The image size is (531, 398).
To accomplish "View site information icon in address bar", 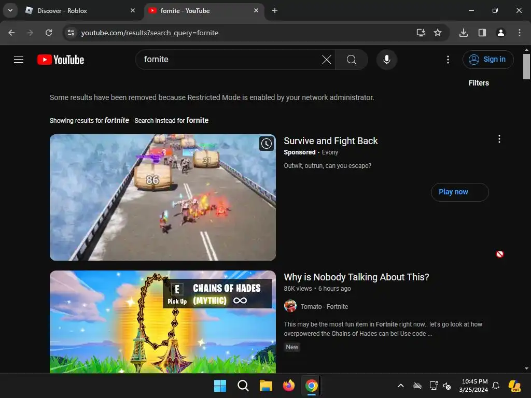I will [x=71, y=33].
